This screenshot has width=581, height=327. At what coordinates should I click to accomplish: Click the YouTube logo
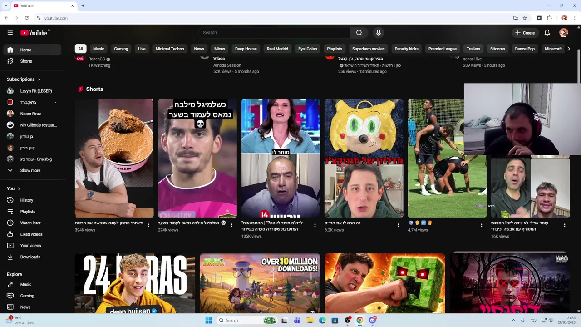click(x=34, y=33)
